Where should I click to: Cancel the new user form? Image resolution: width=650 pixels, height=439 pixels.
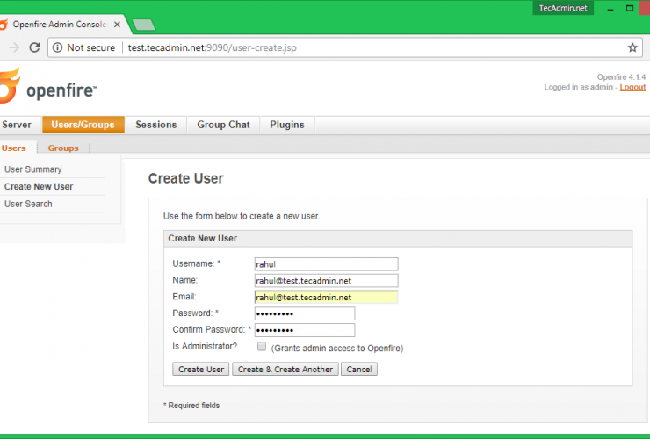click(x=358, y=370)
